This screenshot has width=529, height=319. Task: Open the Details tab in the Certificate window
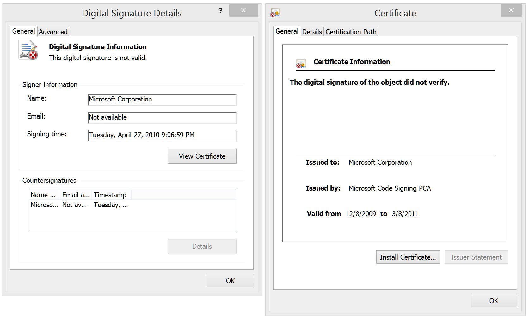coord(312,32)
